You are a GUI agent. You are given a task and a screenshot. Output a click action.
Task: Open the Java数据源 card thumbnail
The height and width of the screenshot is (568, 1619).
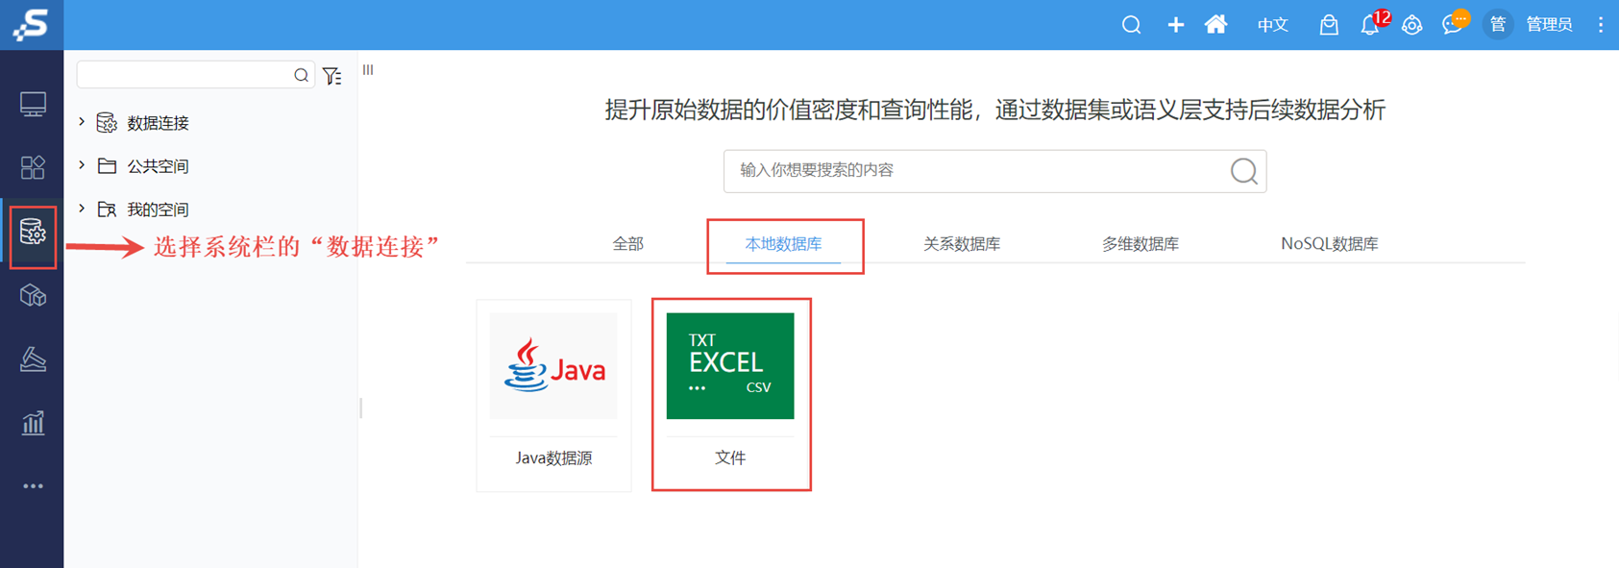[x=553, y=366]
